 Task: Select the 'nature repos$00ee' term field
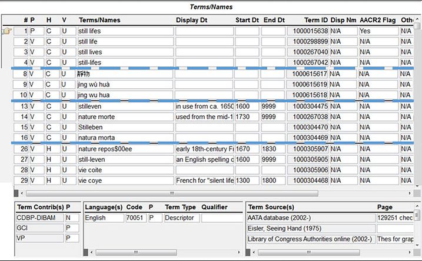(x=126, y=149)
